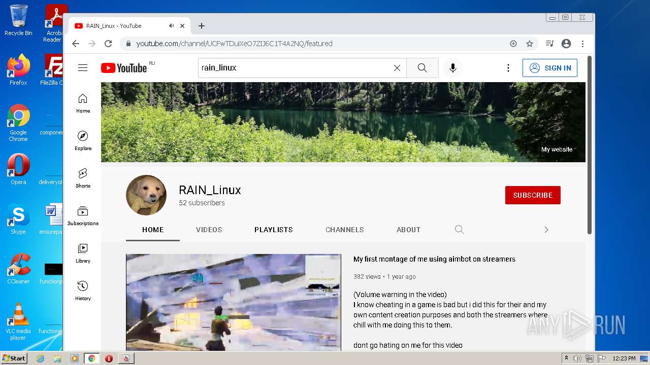650x365 pixels.
Task: Click the RAIN_Linux channel avatar
Action: [146, 195]
